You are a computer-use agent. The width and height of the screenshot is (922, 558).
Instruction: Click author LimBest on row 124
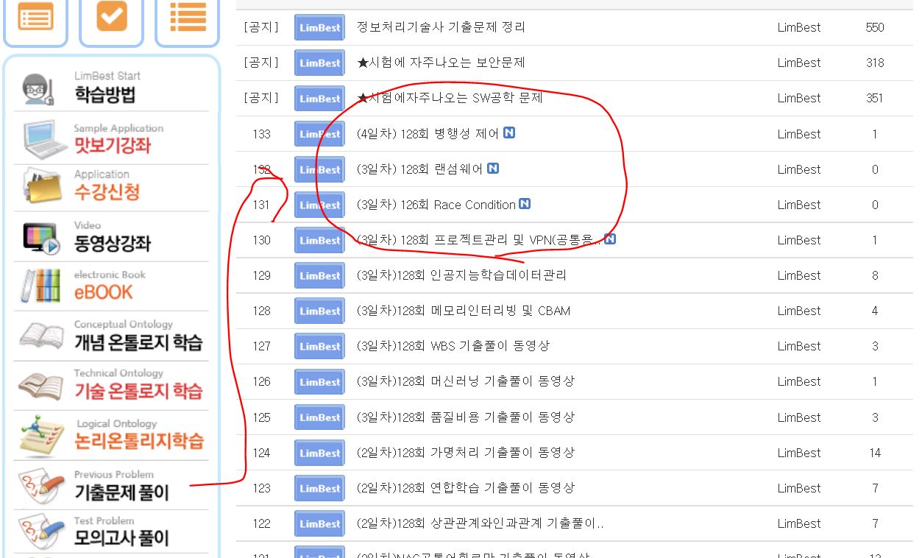click(798, 453)
